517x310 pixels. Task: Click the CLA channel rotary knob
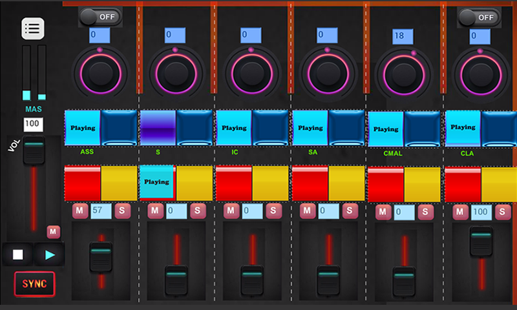point(481,75)
